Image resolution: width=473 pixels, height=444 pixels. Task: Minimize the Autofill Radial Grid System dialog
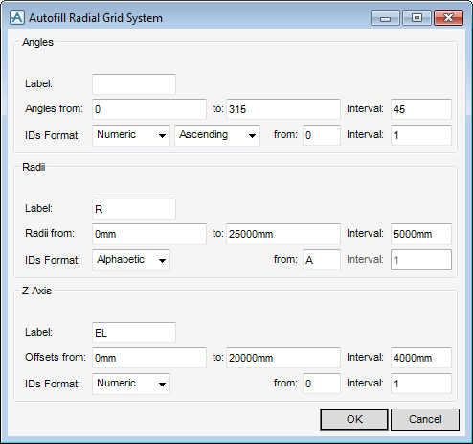(x=385, y=18)
